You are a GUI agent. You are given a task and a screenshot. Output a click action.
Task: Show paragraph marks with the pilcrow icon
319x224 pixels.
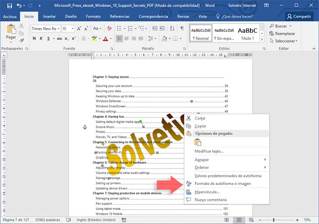tap(182, 28)
